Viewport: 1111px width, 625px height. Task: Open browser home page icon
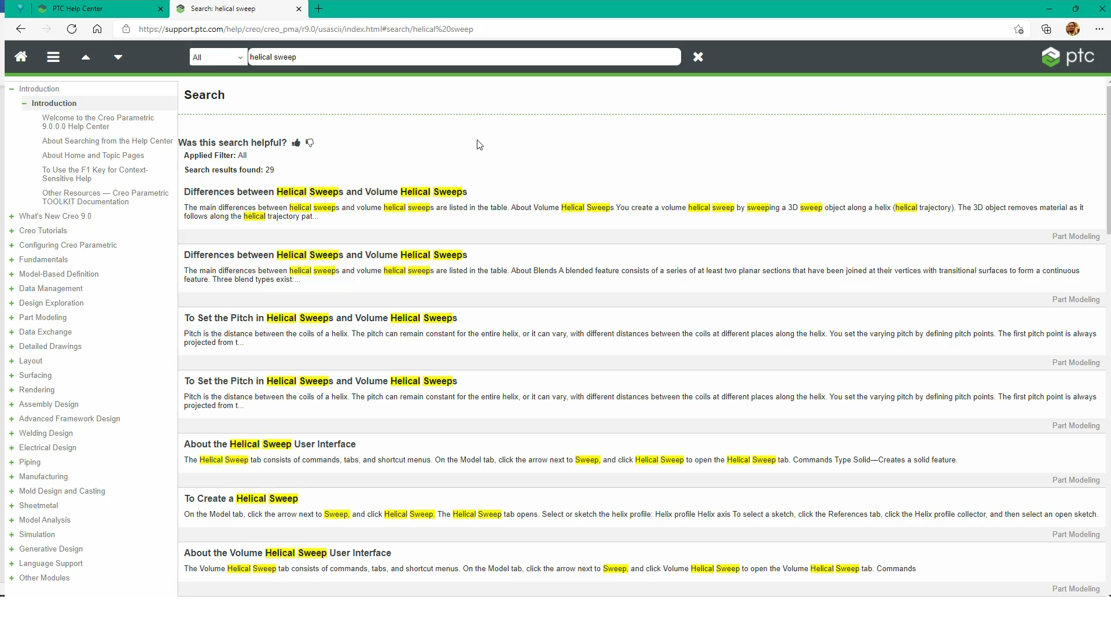coord(97,29)
